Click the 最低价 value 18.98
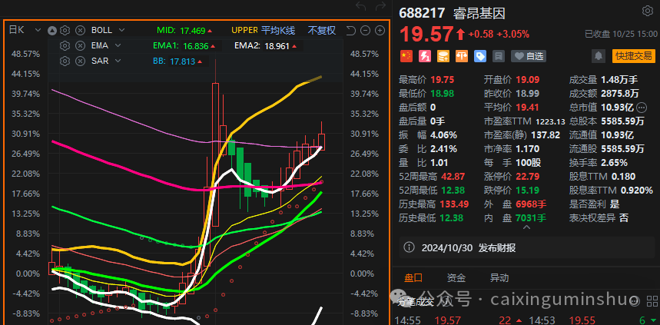The height and width of the screenshot is (325, 660). 443,94
